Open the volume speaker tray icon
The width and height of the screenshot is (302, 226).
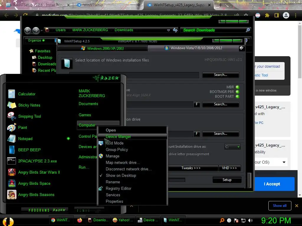pos(250,220)
